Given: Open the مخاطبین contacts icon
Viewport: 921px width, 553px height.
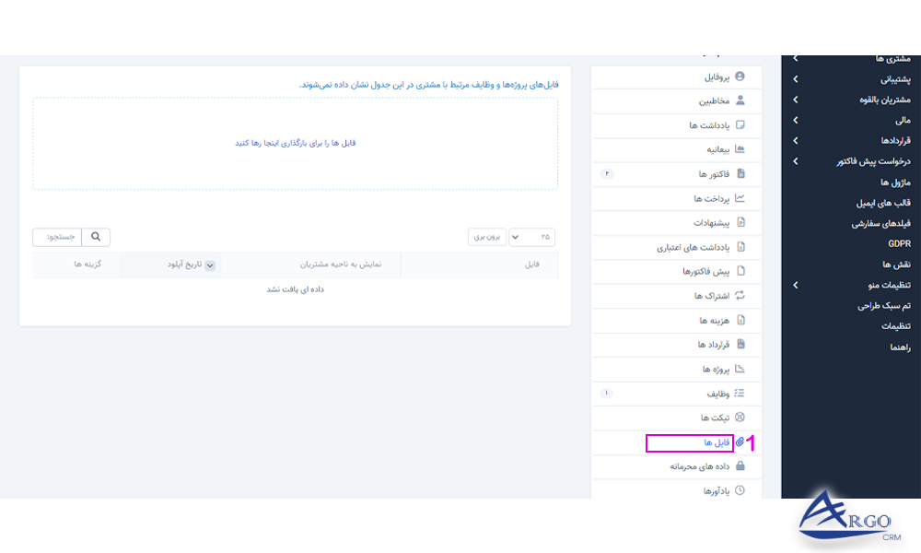Looking at the screenshot, I should point(741,100).
